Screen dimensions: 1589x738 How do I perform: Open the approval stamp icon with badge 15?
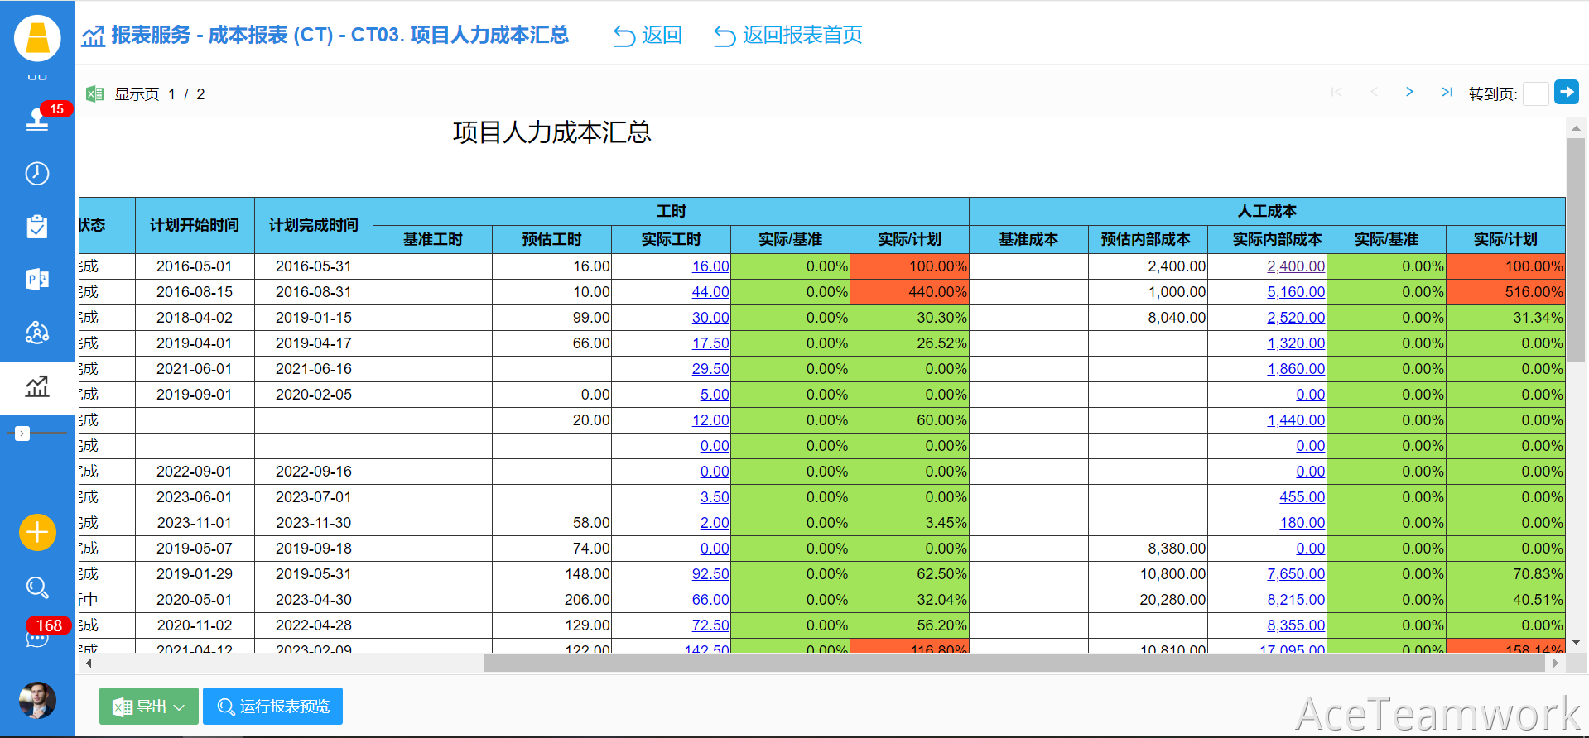(x=37, y=120)
